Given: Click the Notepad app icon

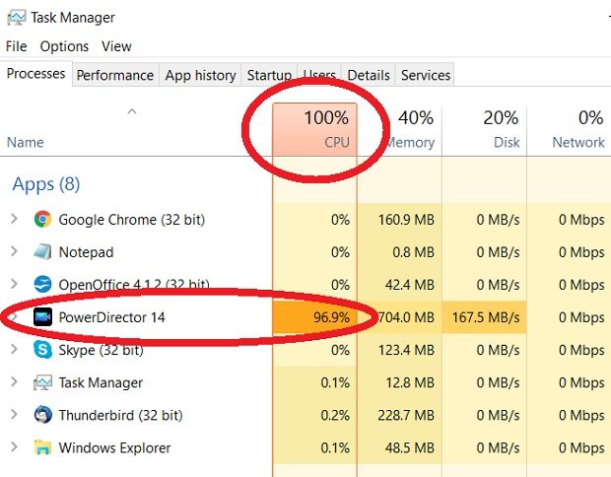Looking at the screenshot, I should click(42, 251).
